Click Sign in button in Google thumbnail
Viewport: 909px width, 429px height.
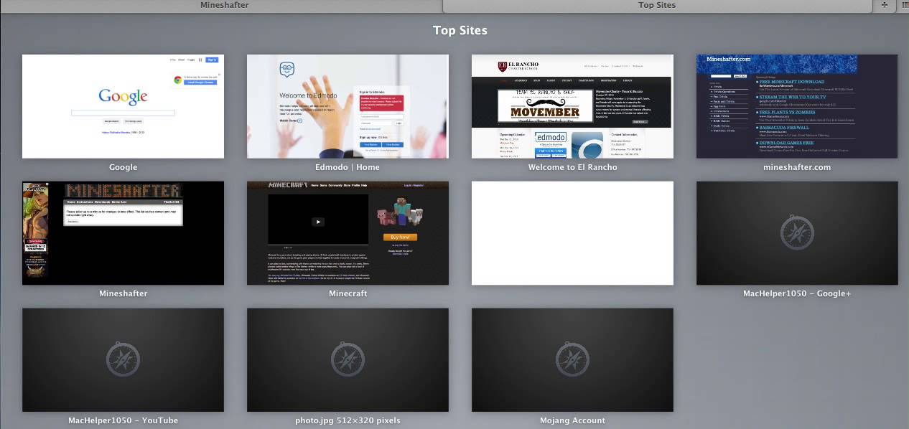(213, 60)
